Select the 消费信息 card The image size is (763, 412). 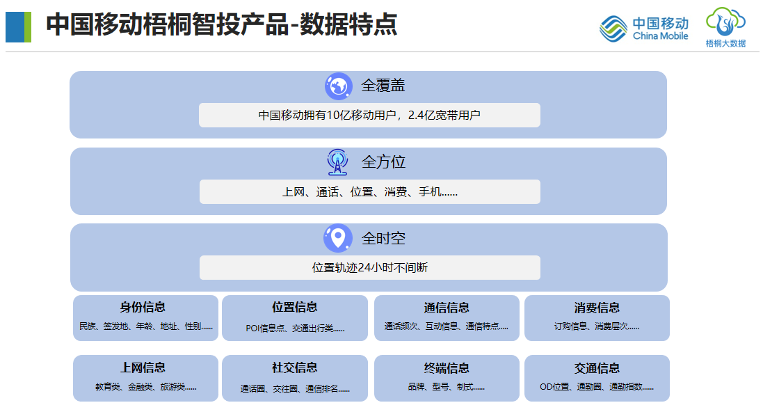(x=597, y=318)
